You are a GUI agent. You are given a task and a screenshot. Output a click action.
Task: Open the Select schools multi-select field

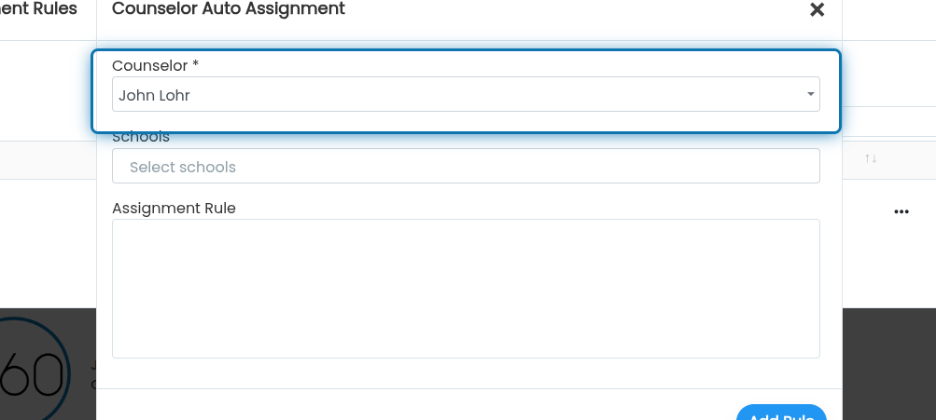[x=466, y=166]
